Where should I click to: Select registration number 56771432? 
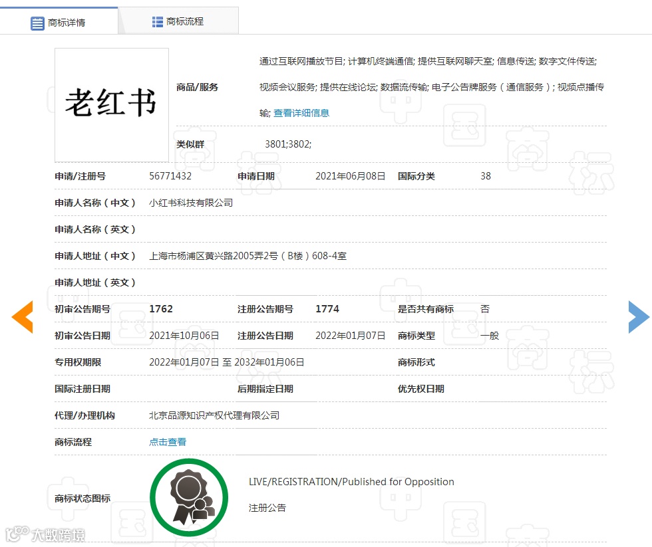coord(170,176)
